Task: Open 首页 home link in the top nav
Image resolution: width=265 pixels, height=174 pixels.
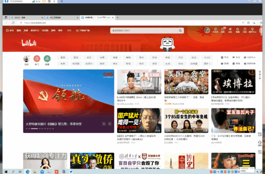Action: [10, 31]
